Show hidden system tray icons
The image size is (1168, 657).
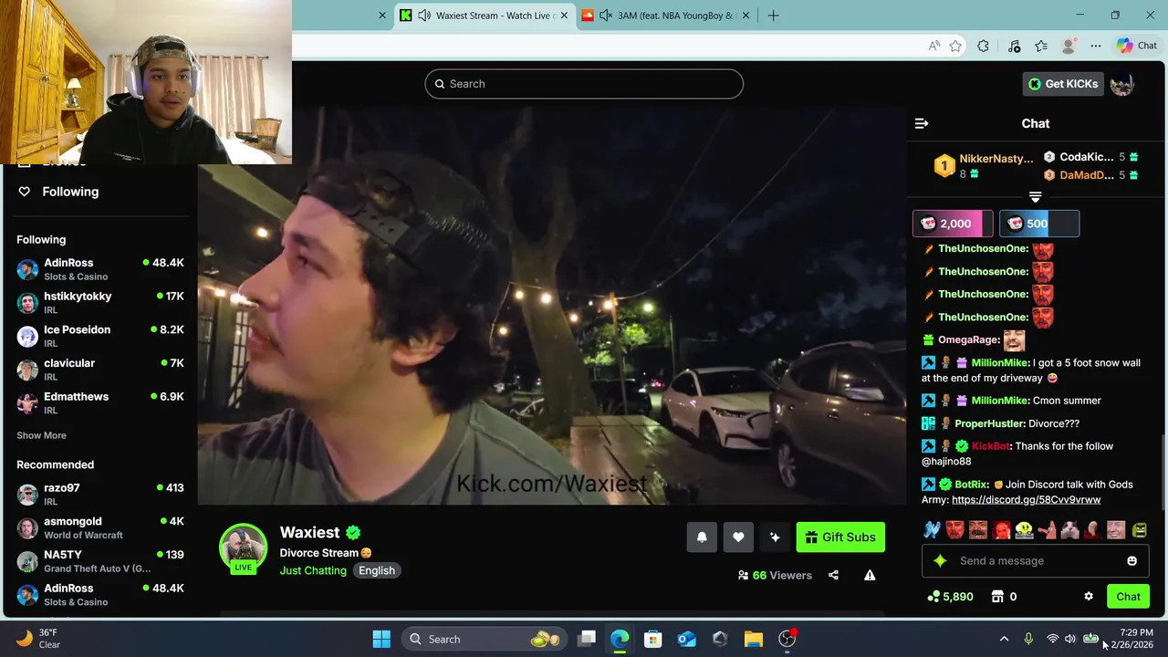tap(1005, 639)
